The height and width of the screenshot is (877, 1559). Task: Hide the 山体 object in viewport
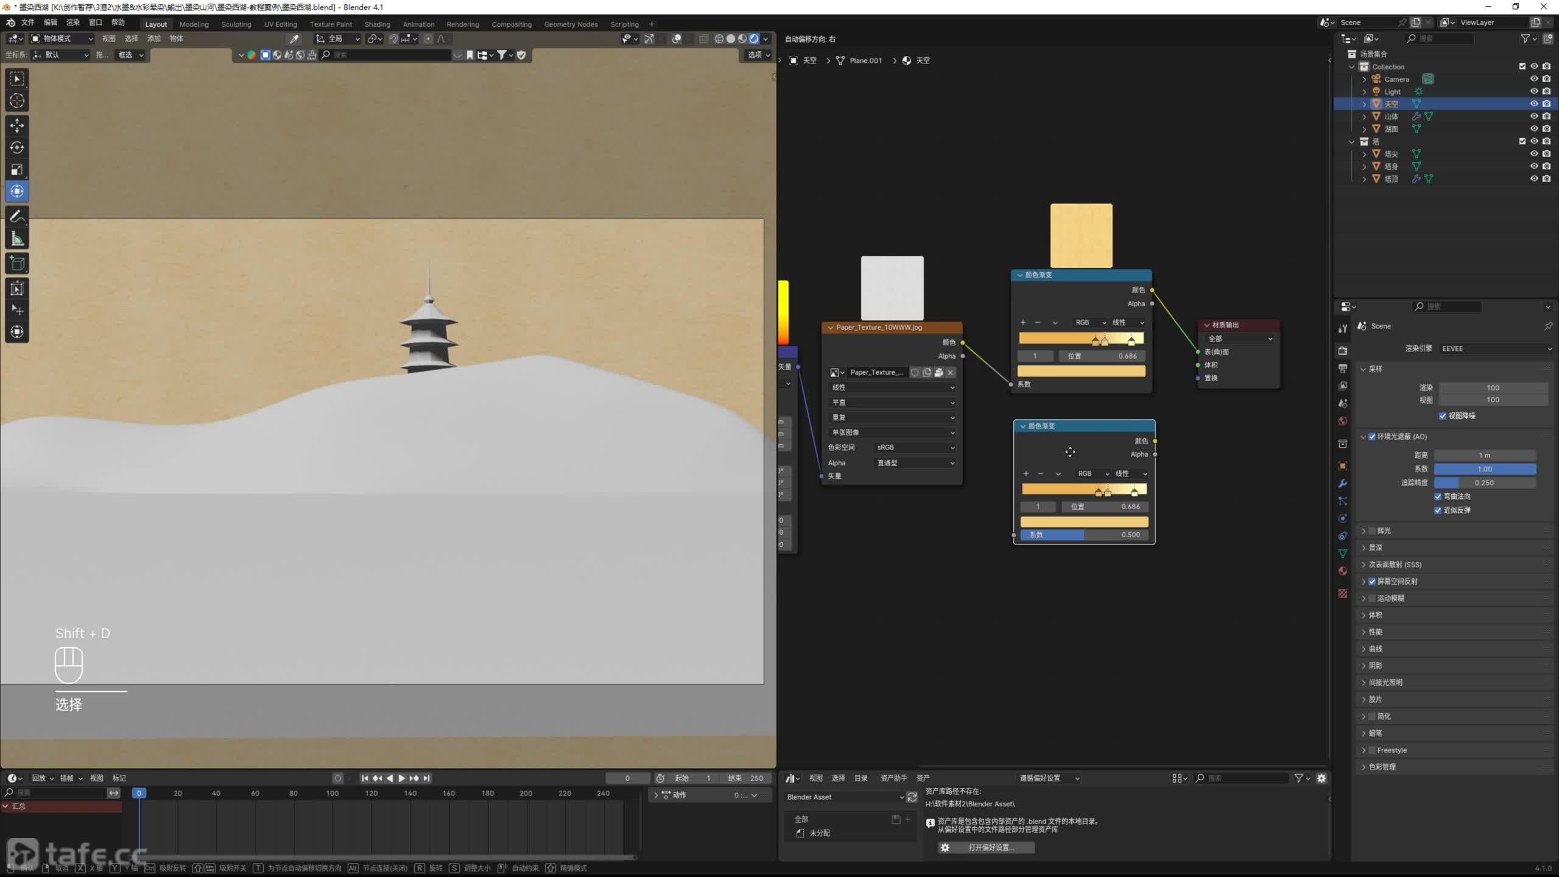point(1534,116)
